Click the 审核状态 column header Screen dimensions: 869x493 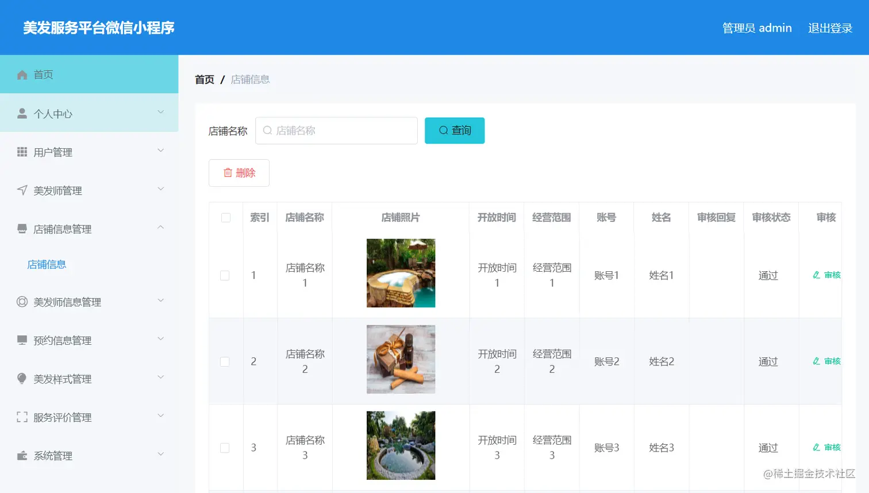pyautogui.click(x=771, y=217)
